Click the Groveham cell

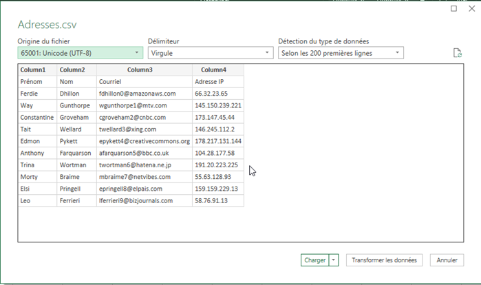point(76,118)
